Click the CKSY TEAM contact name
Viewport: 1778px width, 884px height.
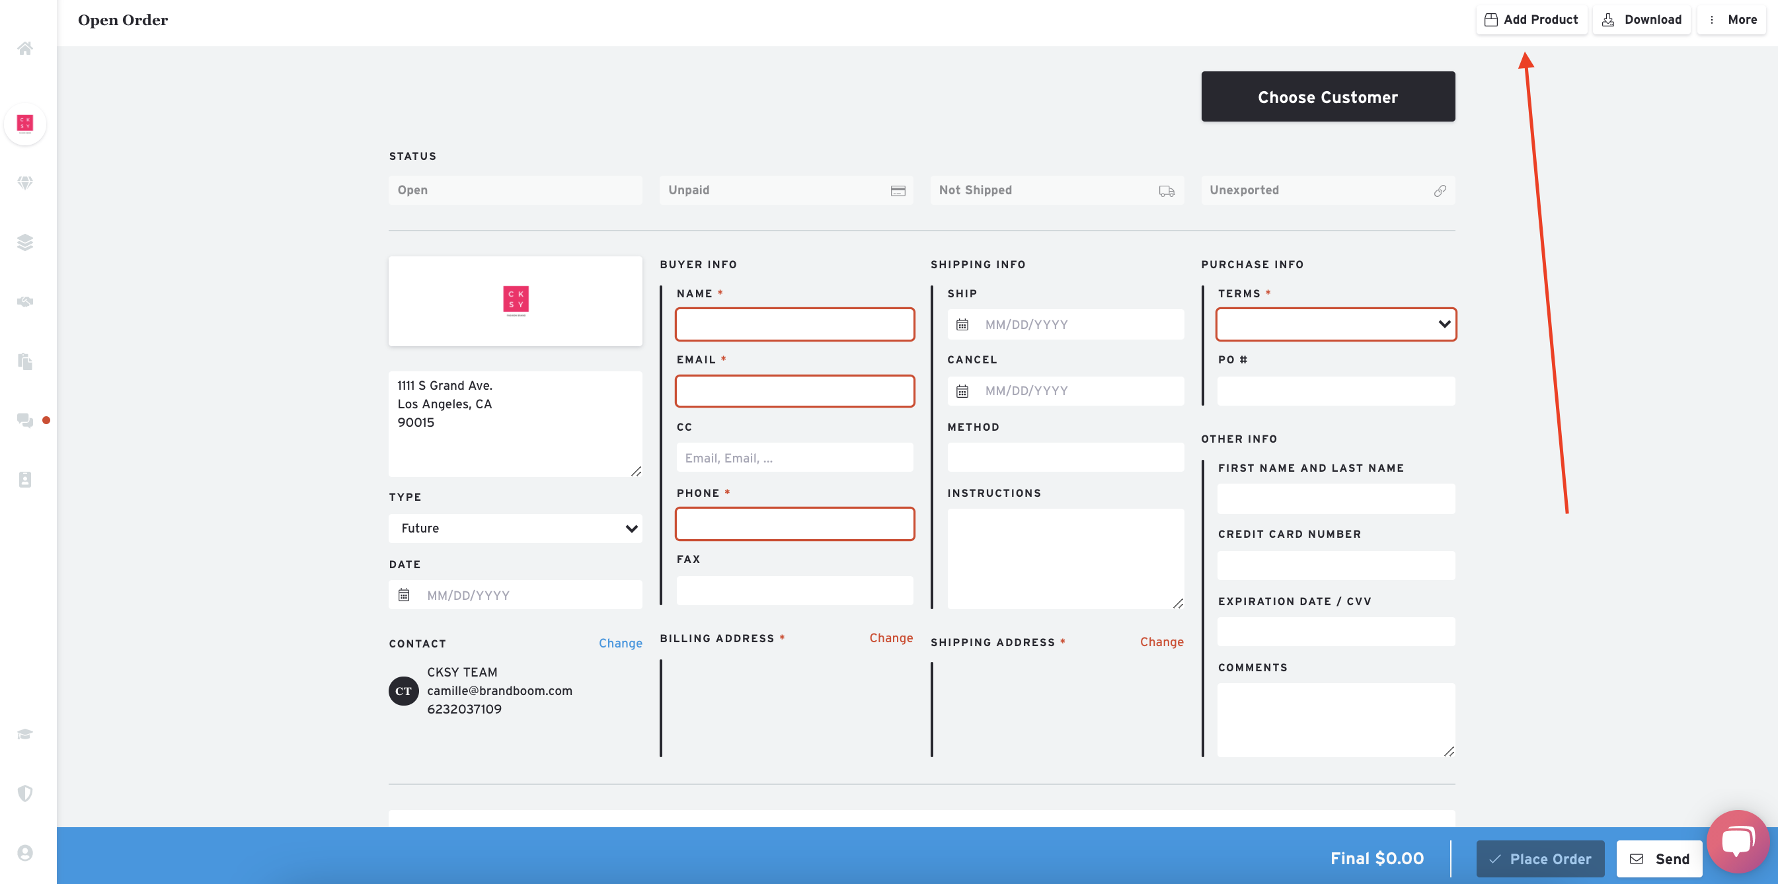pos(463,672)
